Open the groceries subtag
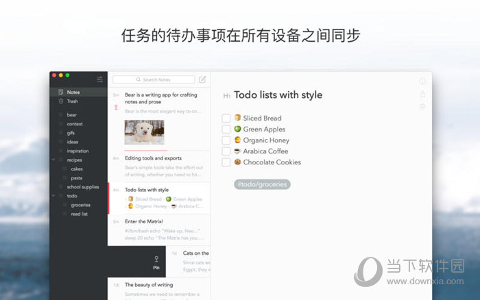This screenshot has height=300, width=480. point(80,205)
